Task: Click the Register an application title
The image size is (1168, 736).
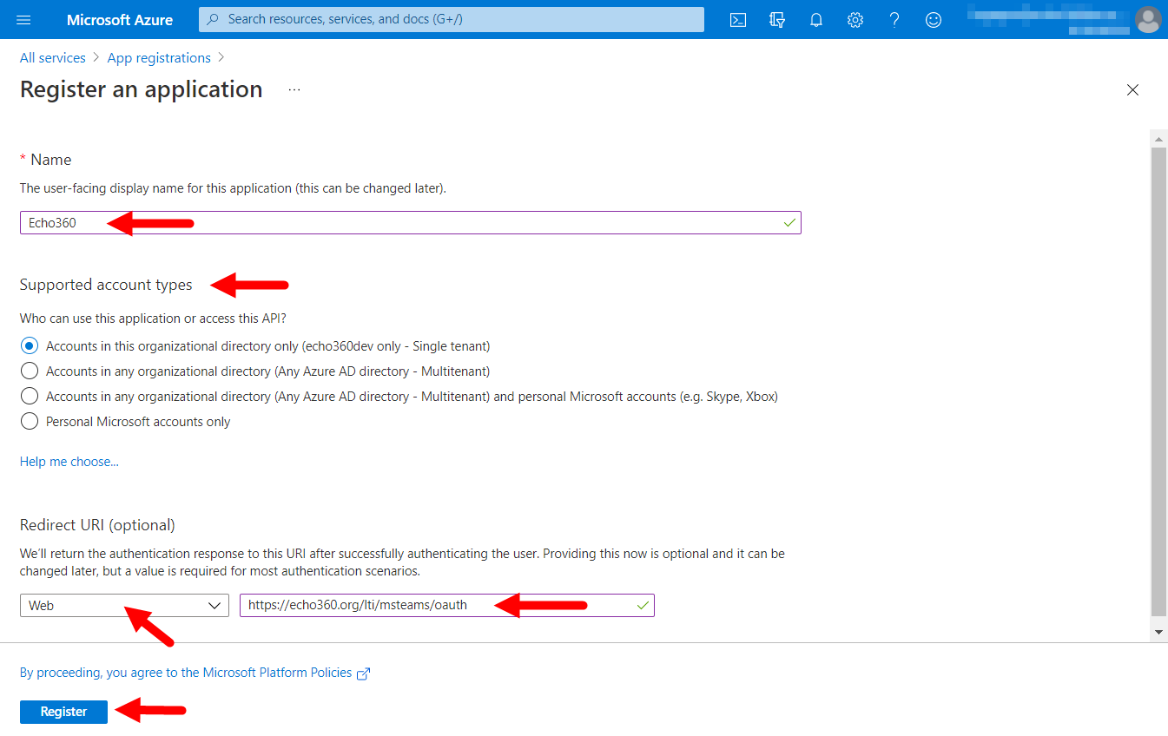Action: tap(142, 89)
